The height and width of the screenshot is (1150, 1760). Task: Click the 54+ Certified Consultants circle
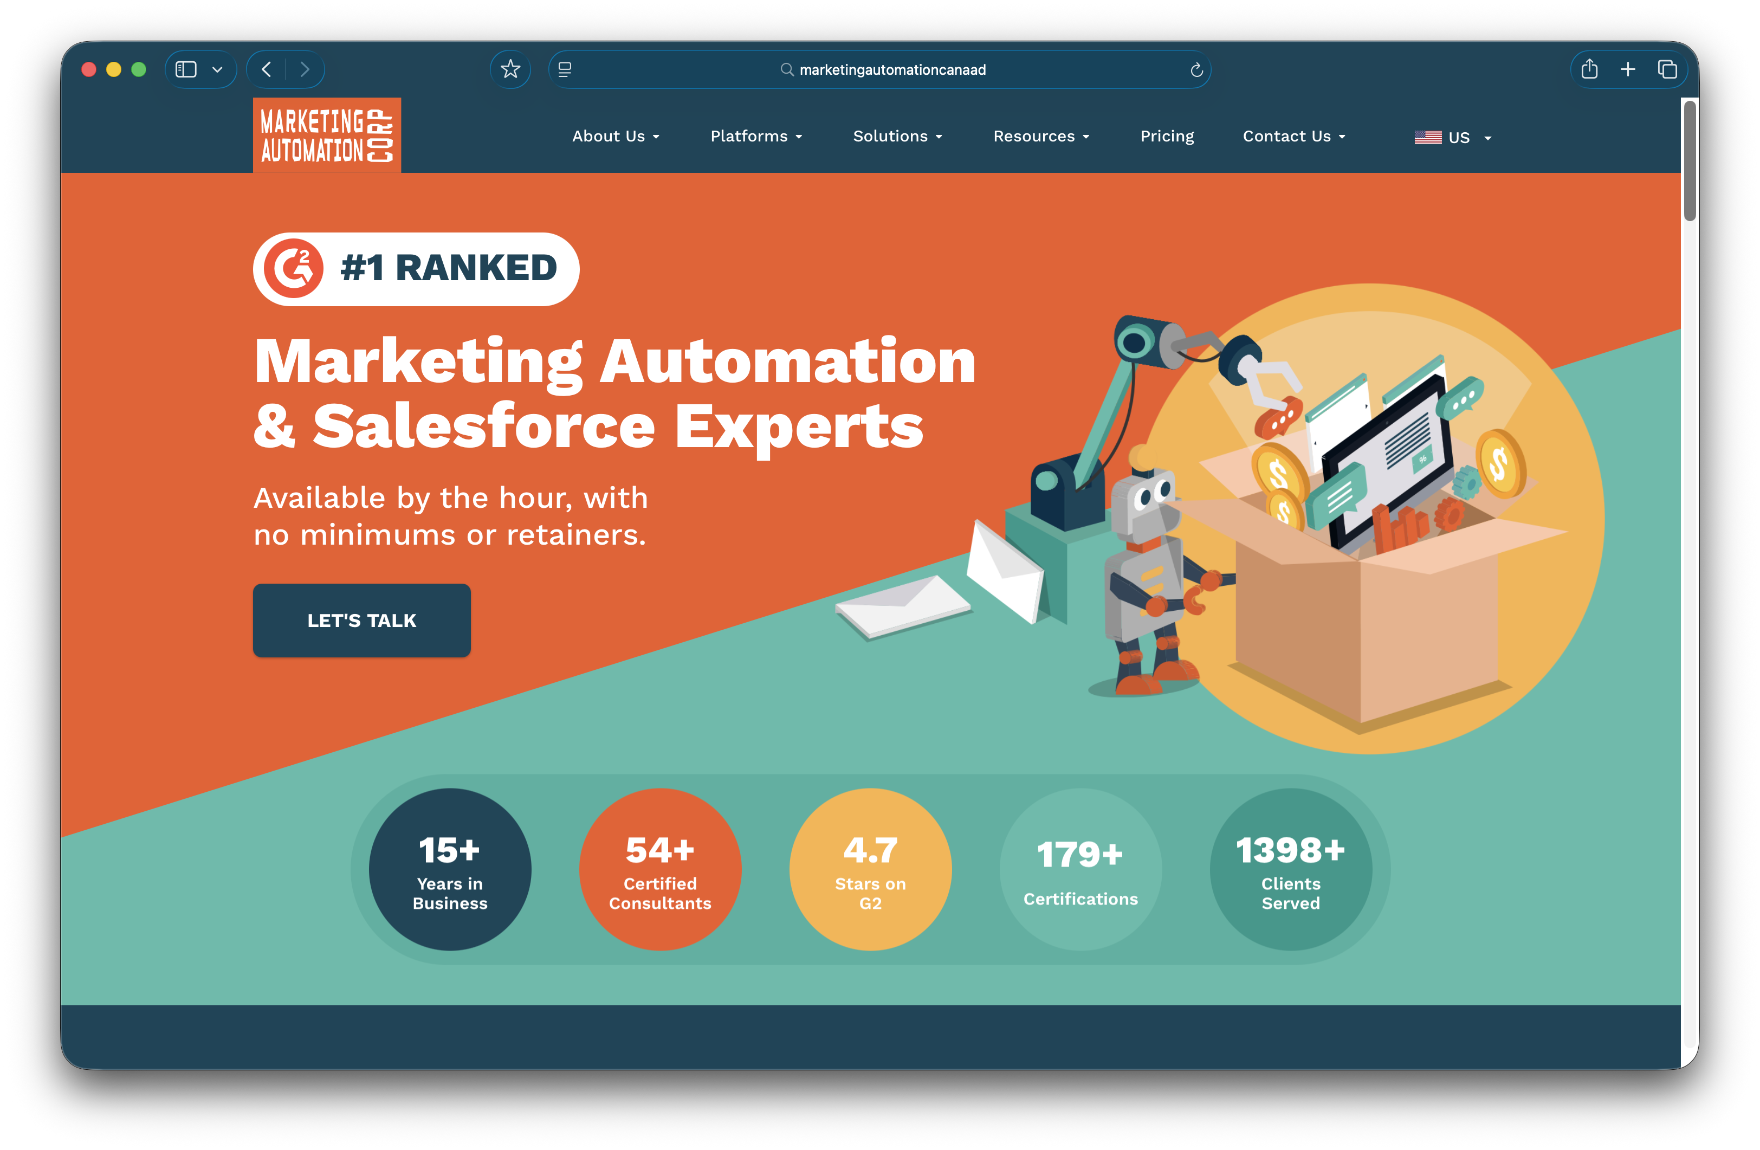659,870
